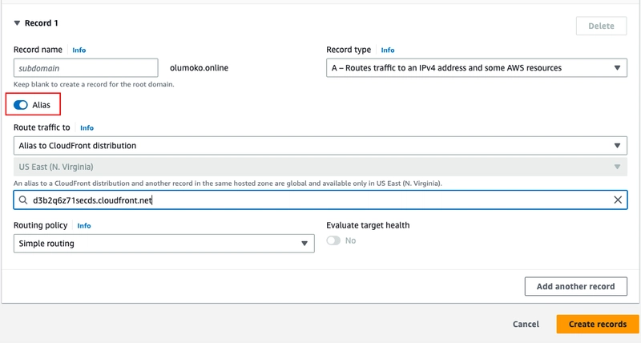Click the dropdown arrow of Record type

point(618,68)
